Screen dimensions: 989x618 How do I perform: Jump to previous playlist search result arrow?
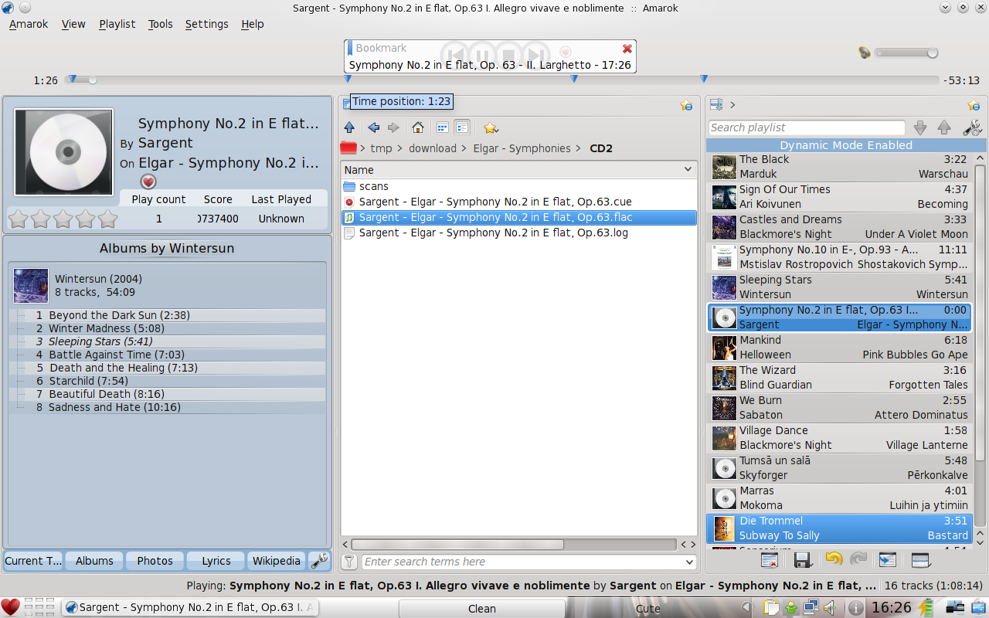pos(944,128)
